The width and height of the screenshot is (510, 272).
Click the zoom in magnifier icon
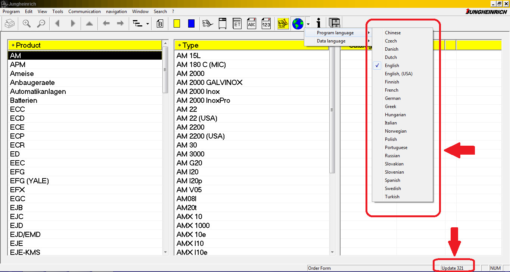[x=27, y=24]
